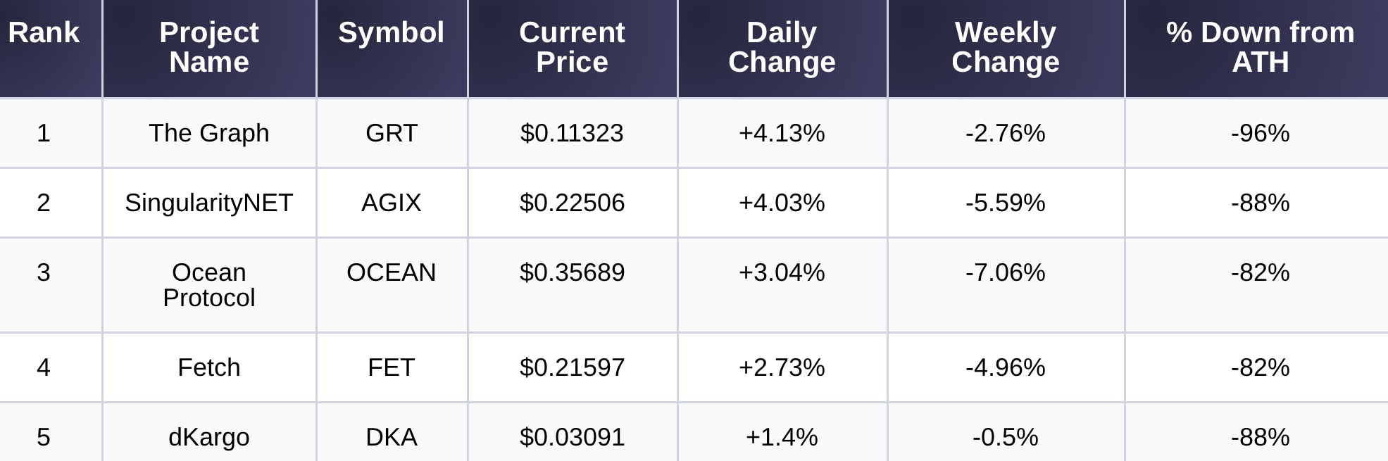The width and height of the screenshot is (1388, 461).
Task: Click the Project Name column header
Action: point(209,47)
